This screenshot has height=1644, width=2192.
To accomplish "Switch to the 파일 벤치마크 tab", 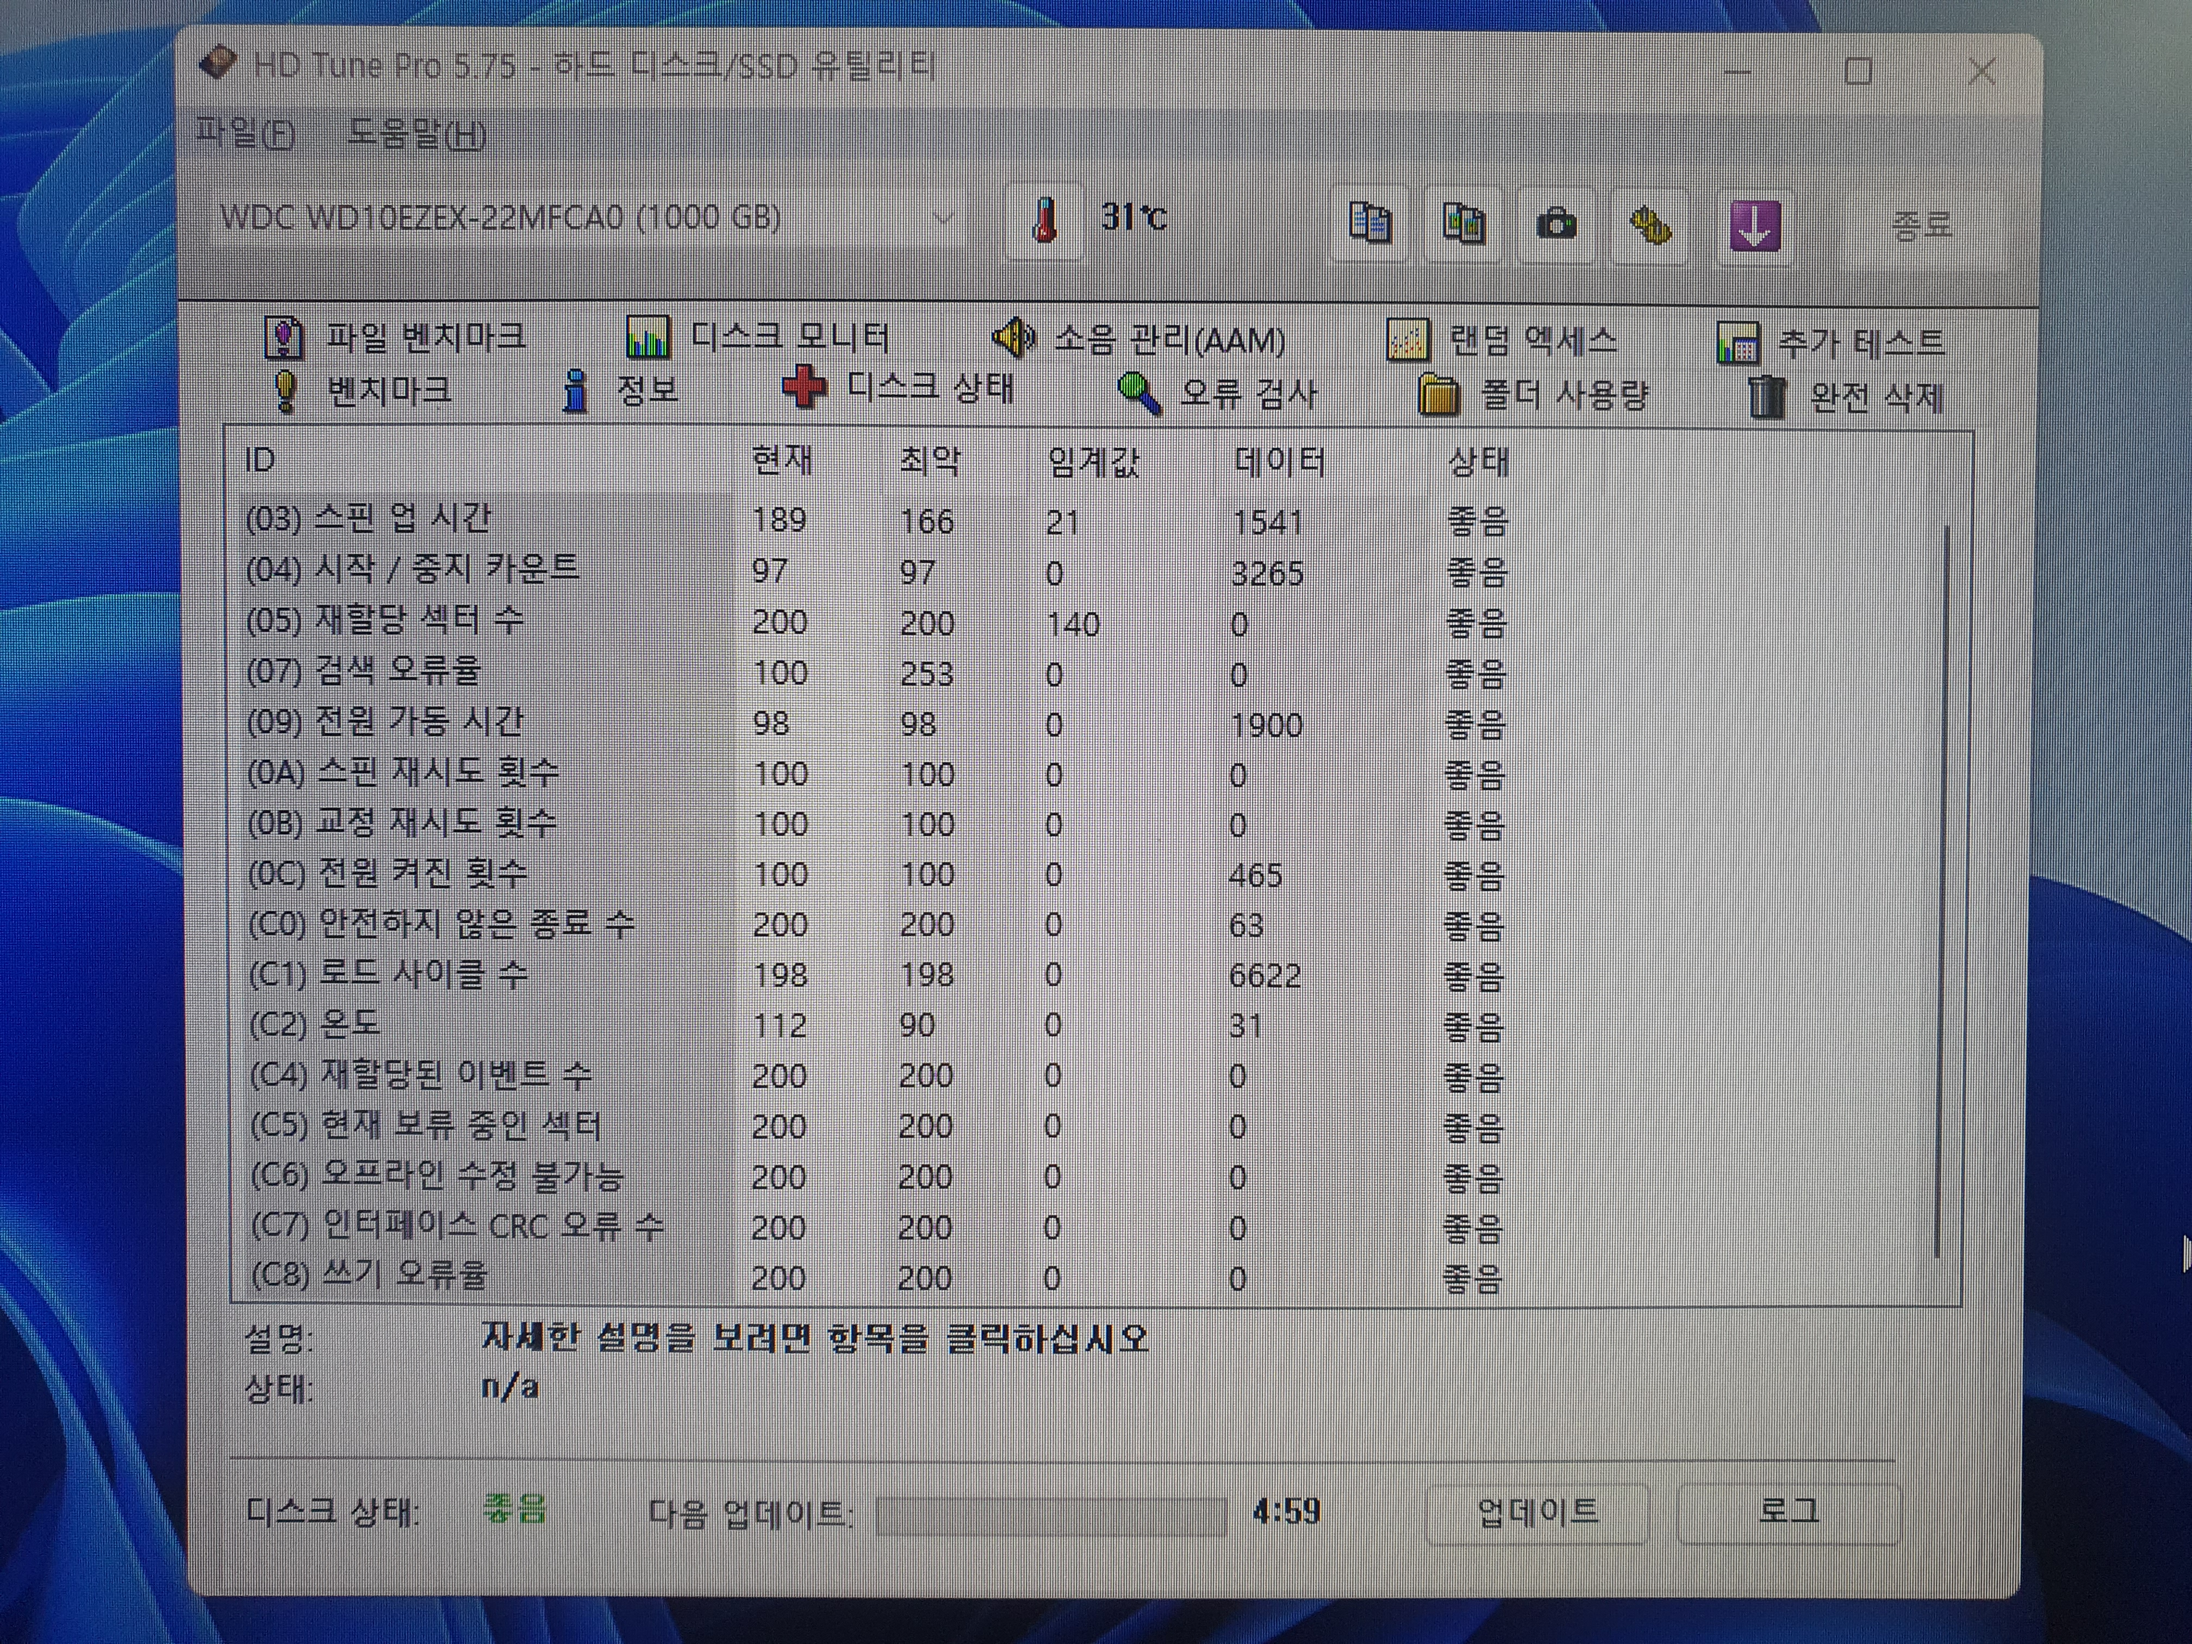I will point(395,337).
